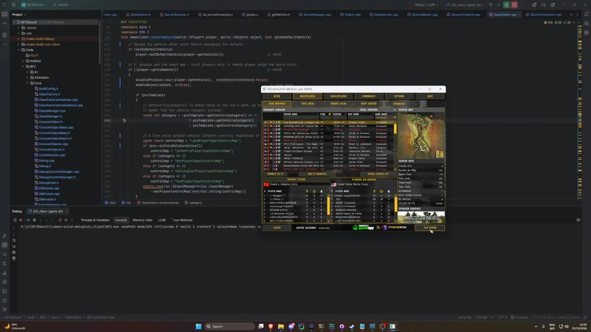
Task: Collapse the Code folder in Project tree
Action: click(18, 50)
